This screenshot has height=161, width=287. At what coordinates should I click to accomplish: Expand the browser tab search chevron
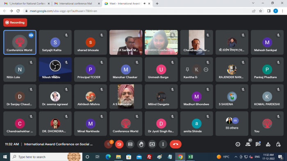point(253,3)
